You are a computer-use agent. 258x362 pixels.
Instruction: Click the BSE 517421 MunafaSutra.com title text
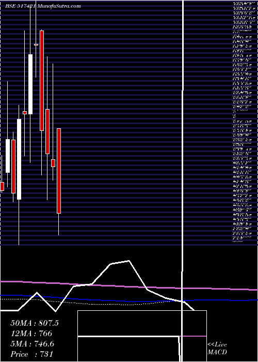(x=43, y=6)
